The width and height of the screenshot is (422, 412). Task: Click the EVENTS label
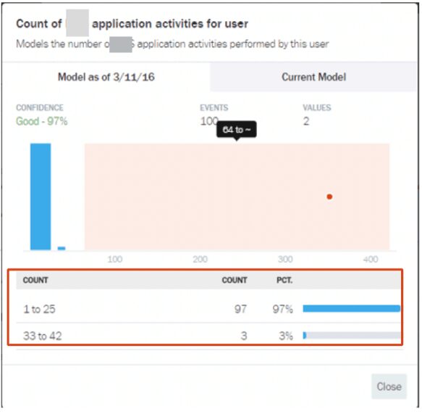214,107
